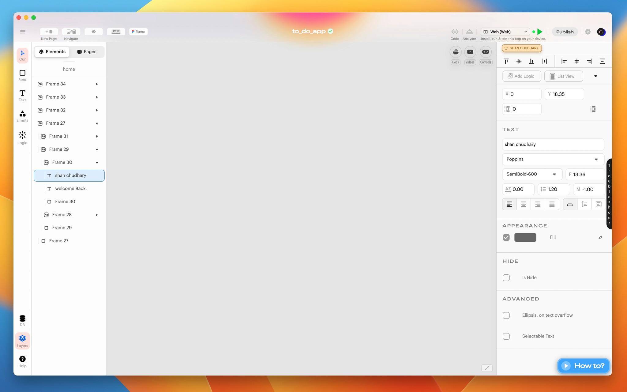This screenshot has height=392, width=627.
Task: Open the Poppins font dropdown
Action: click(x=553, y=159)
